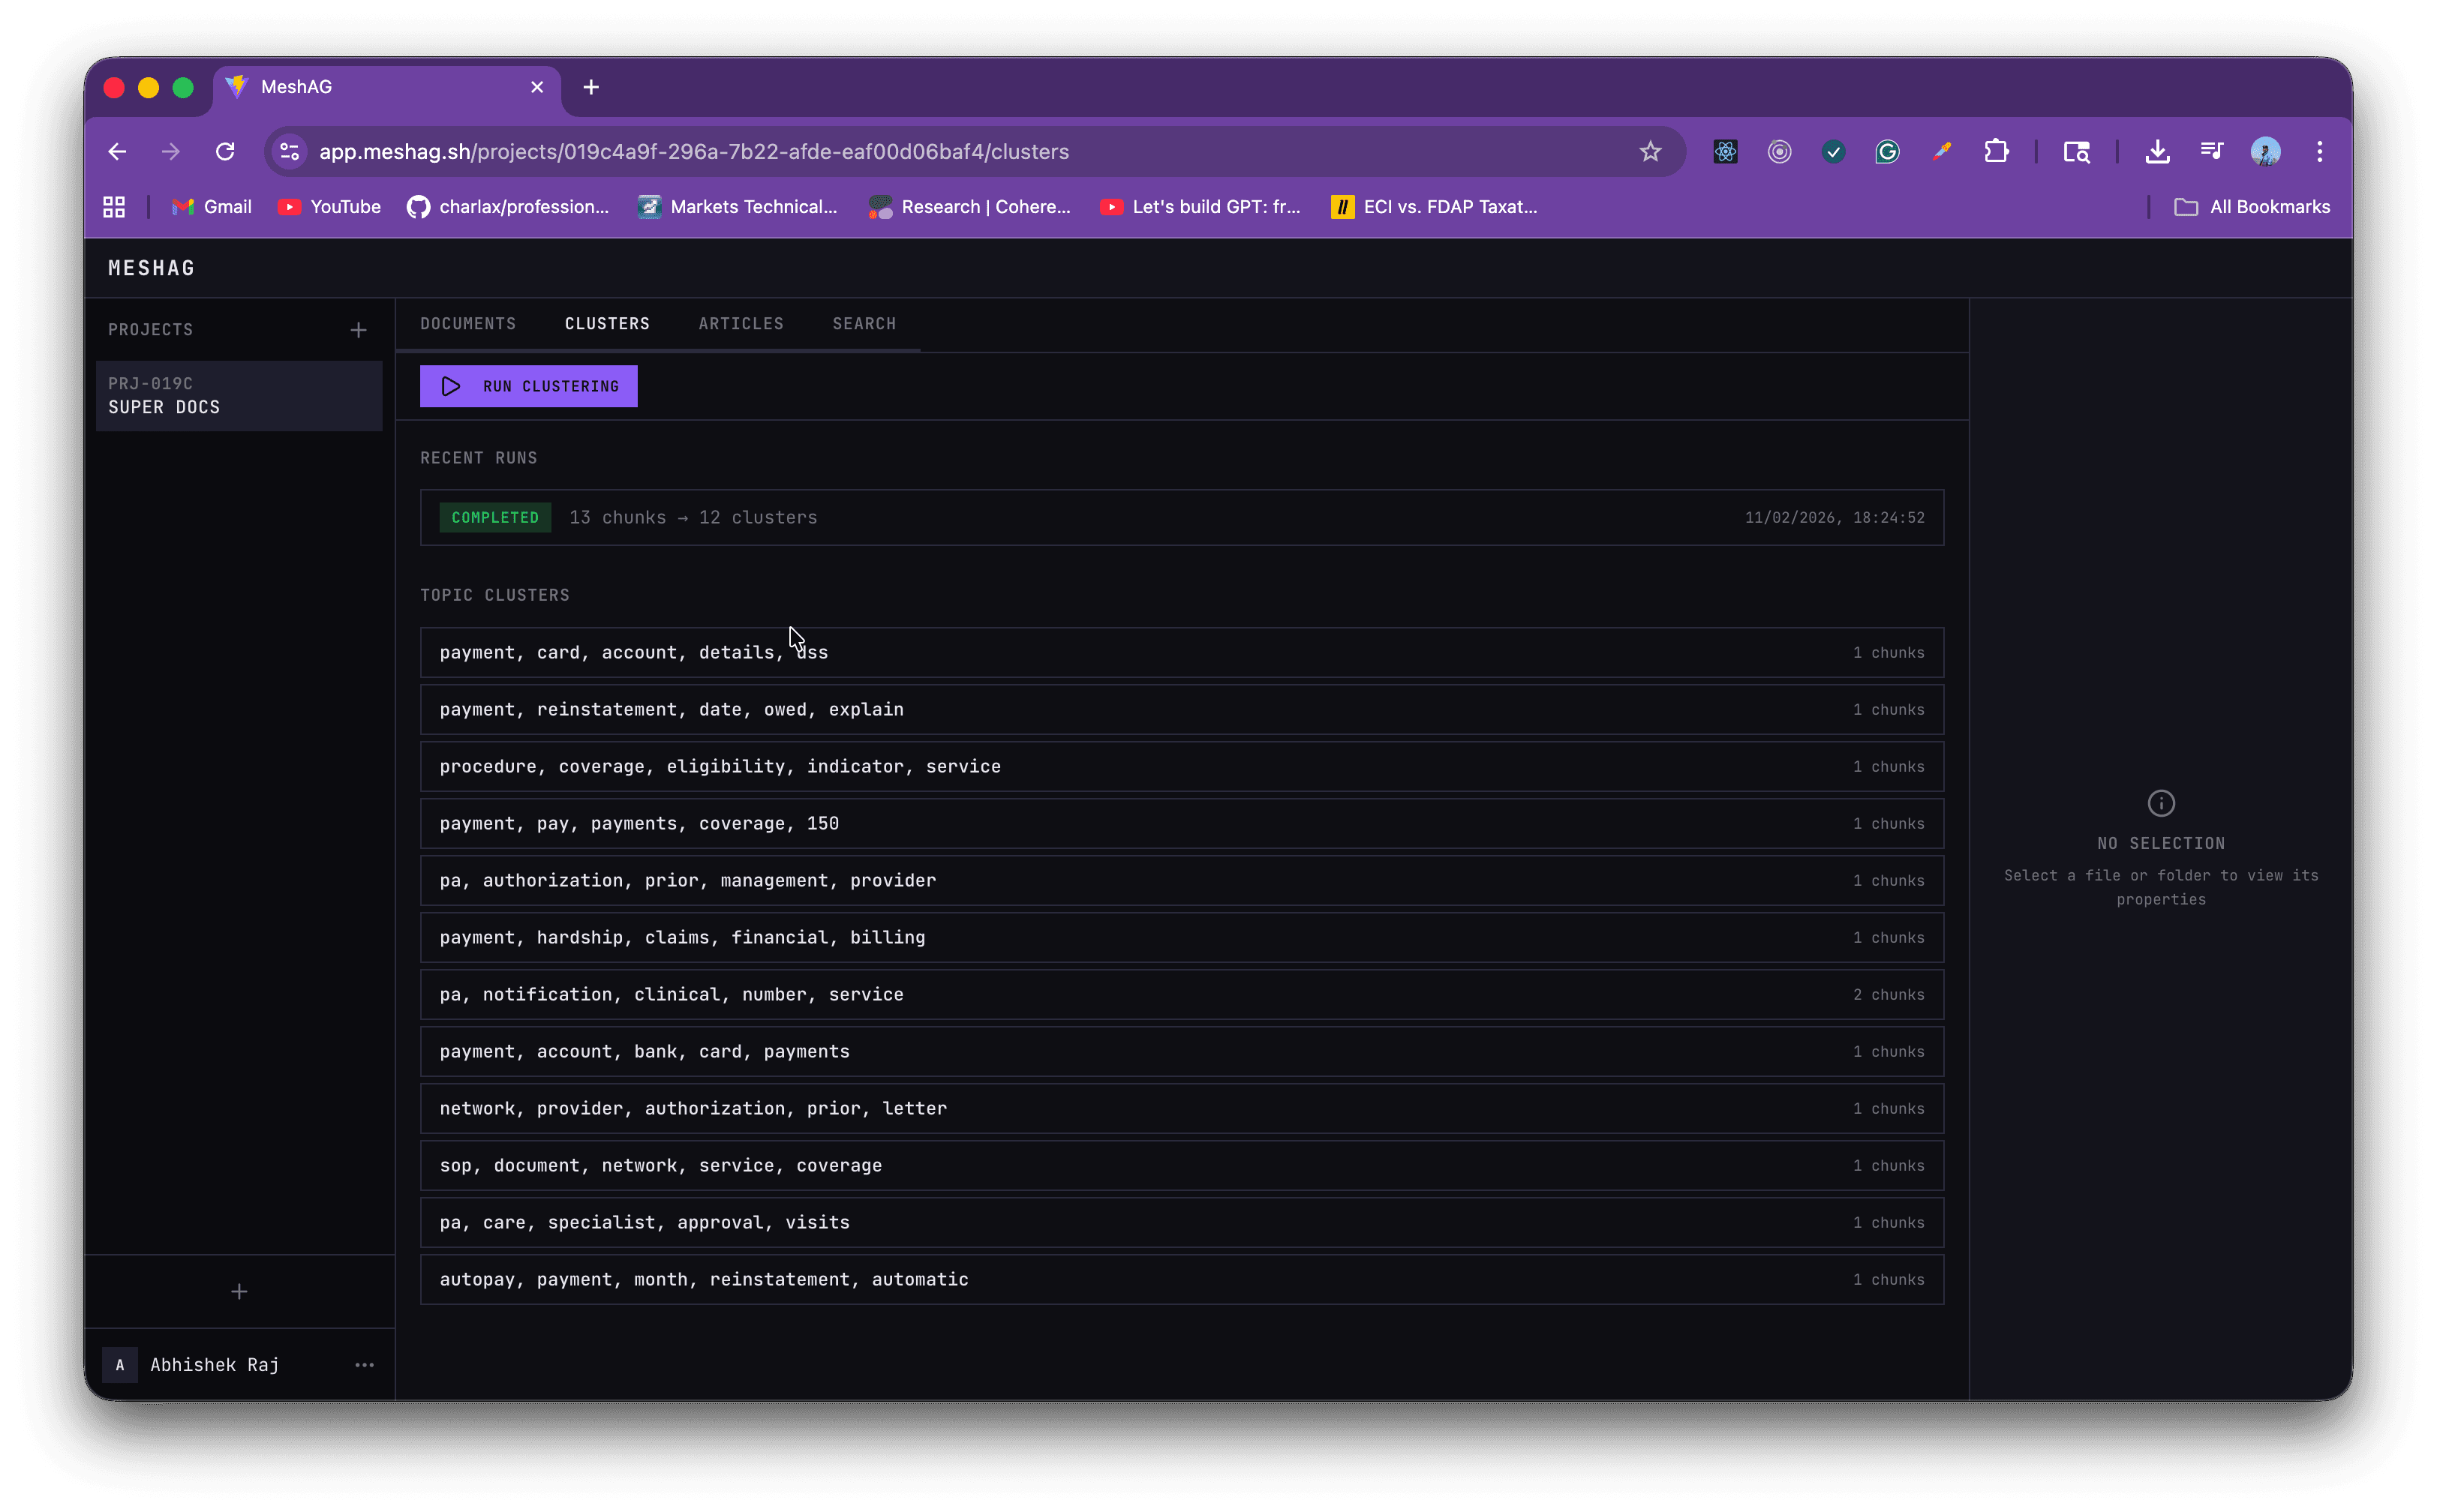Bookmark this page with the star icon

coord(1650,151)
